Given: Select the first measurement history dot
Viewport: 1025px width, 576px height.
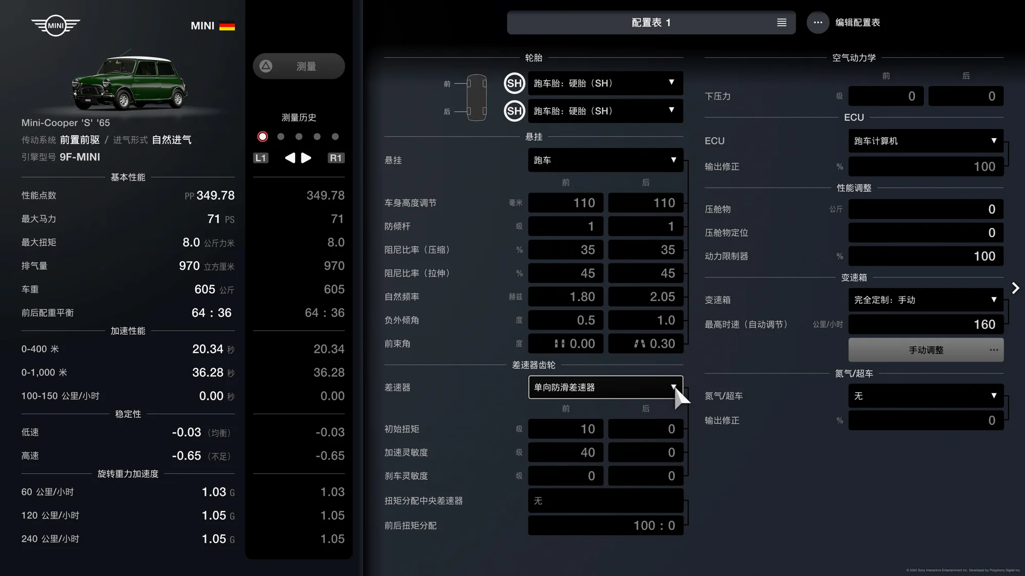Looking at the screenshot, I should [262, 137].
